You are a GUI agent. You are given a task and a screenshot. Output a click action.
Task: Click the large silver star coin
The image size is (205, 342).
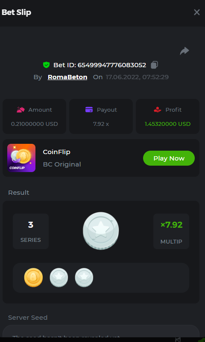(101, 231)
